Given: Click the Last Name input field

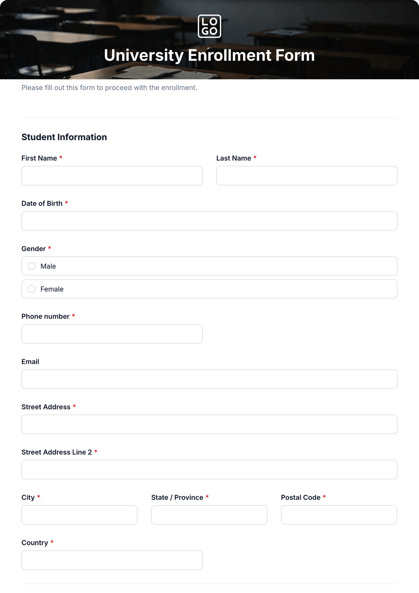Looking at the screenshot, I should pos(307,176).
